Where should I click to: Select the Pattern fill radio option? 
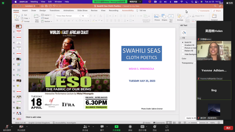click(x=183, y=51)
